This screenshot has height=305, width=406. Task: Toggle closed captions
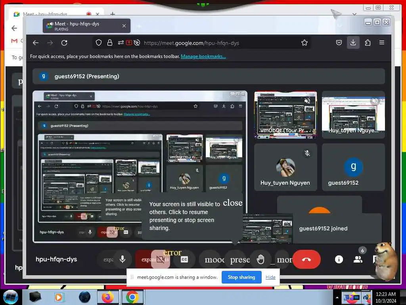(x=184, y=259)
